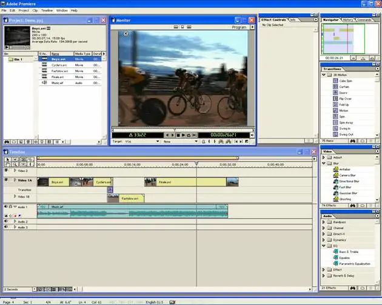Select the Curtain transition
This screenshot has height=305, width=382.
pyautogui.click(x=344, y=87)
